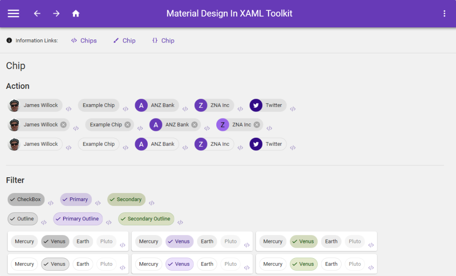Screen dimensions: 456x276
Task: Show XAML code beside Outline filter chip
Action: point(44,223)
